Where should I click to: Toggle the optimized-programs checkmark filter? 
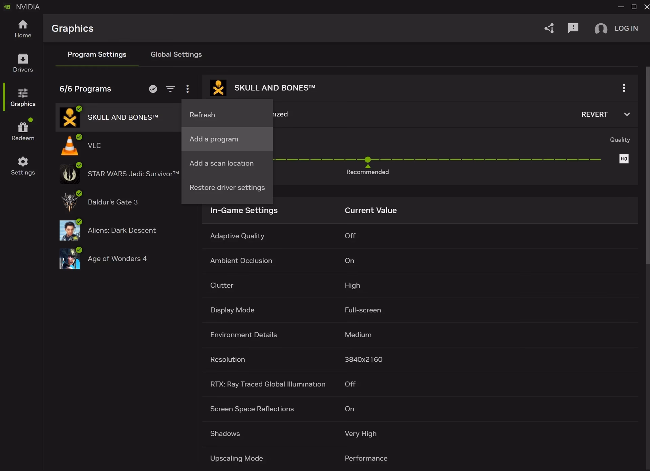point(153,89)
